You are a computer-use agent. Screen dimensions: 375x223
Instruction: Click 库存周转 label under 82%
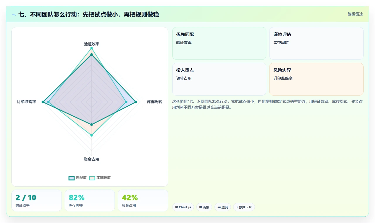[x=76, y=205]
